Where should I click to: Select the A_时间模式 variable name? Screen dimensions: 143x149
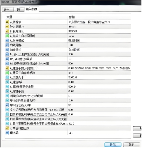pos(17,41)
